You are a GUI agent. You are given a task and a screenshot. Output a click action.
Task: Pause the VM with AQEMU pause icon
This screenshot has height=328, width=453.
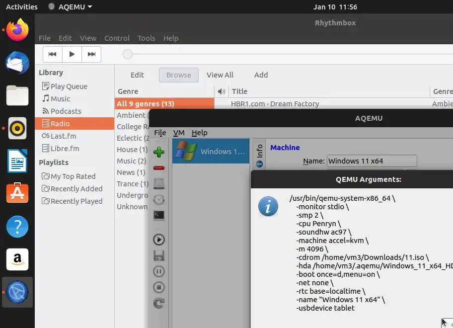pos(158,271)
